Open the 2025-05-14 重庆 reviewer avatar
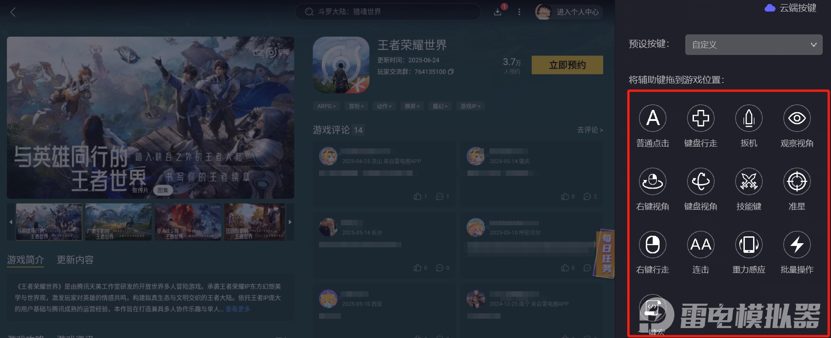 coord(476,156)
